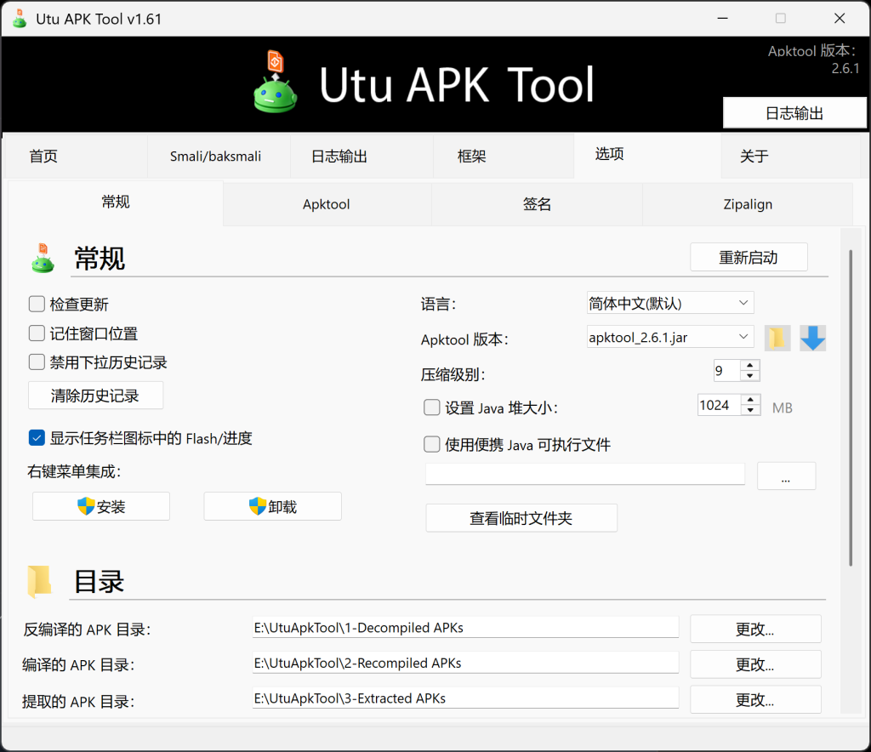Click the 安装 context menu button
This screenshot has height=752, width=871.
click(101, 506)
